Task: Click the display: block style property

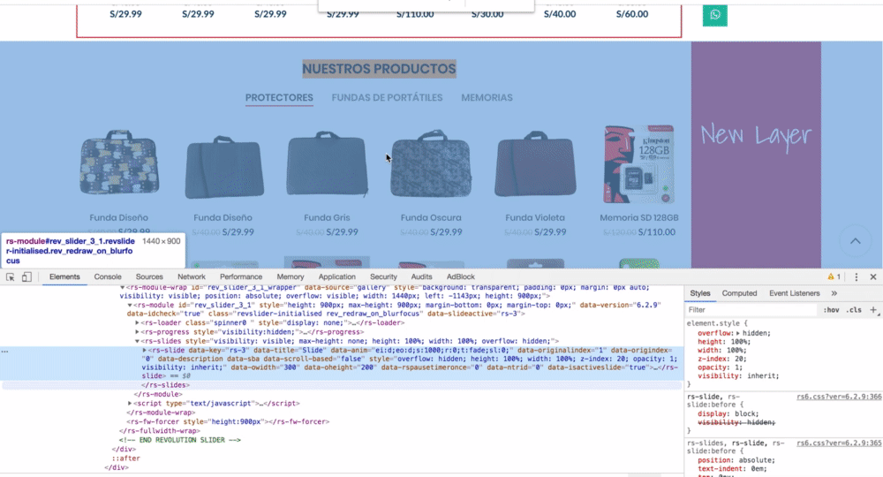Action: click(x=728, y=414)
